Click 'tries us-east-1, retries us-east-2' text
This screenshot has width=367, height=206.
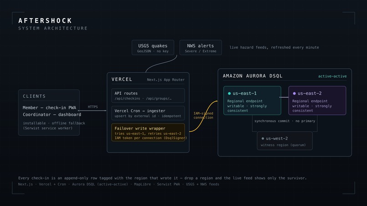[148, 134]
